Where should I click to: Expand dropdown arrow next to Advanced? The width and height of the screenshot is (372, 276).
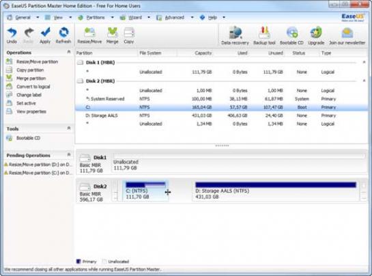point(192,17)
